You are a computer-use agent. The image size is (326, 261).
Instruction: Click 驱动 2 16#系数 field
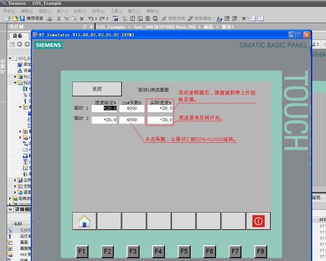[132, 120]
